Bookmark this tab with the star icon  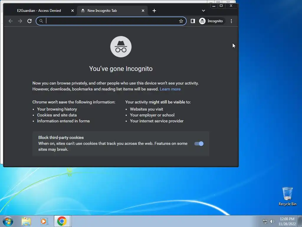click(x=181, y=21)
